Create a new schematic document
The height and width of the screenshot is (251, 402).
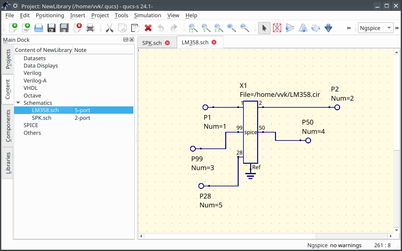point(13,28)
